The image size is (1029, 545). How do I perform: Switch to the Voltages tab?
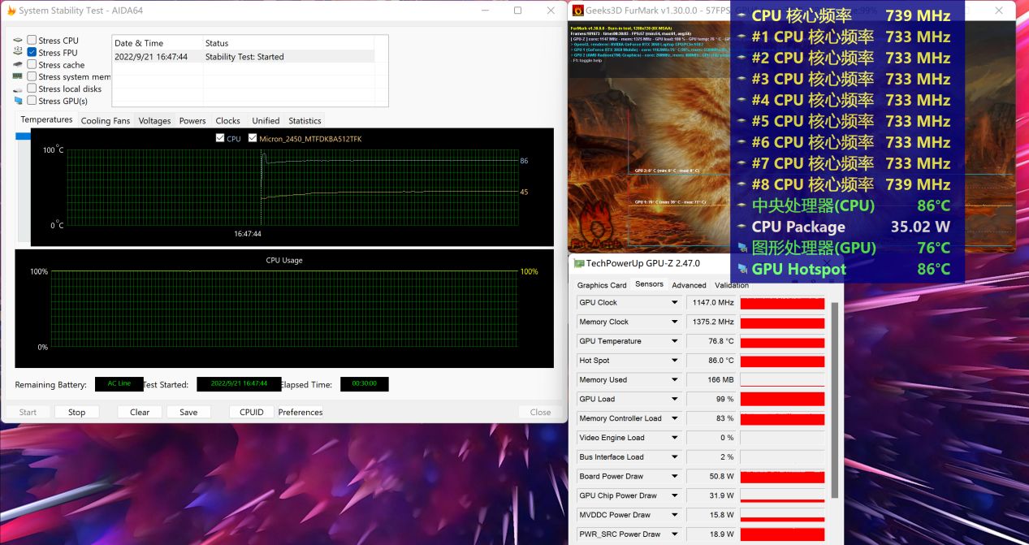[x=154, y=120]
